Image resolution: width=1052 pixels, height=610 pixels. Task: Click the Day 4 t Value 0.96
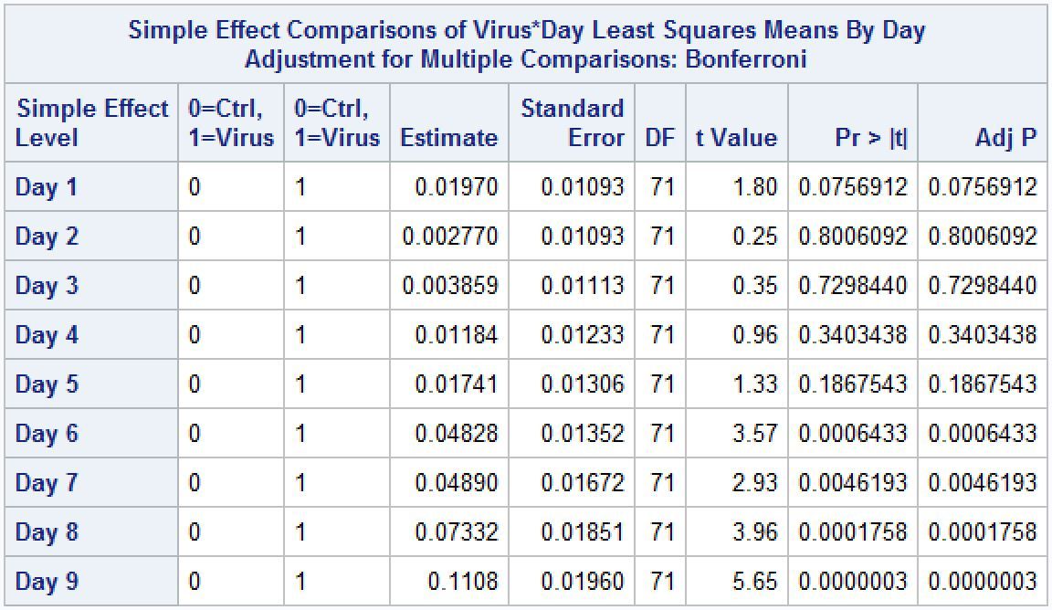[x=754, y=335]
